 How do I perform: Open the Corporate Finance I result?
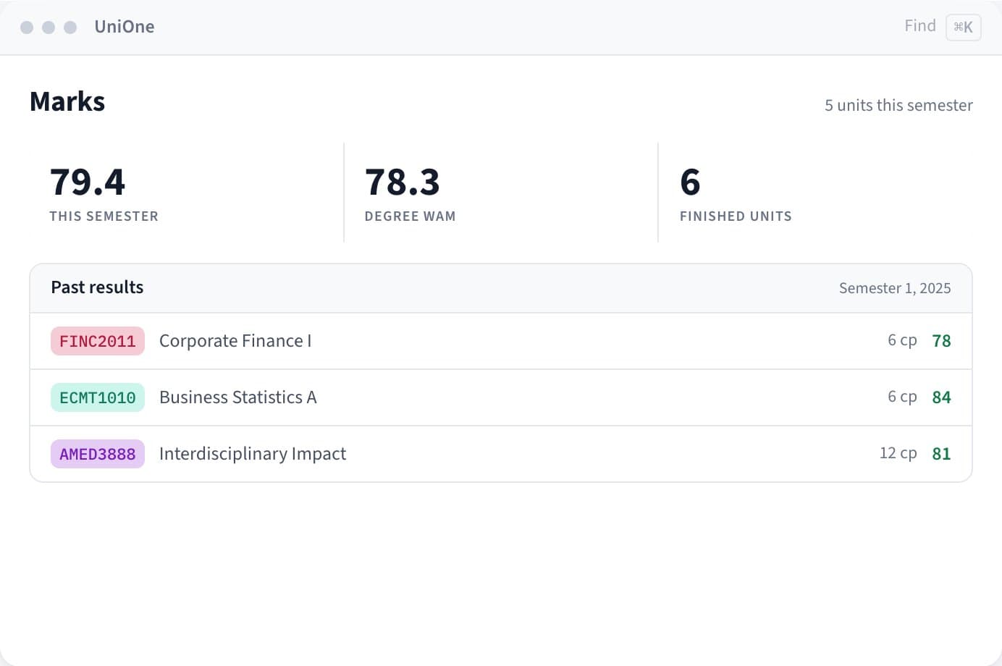pyautogui.click(x=501, y=341)
